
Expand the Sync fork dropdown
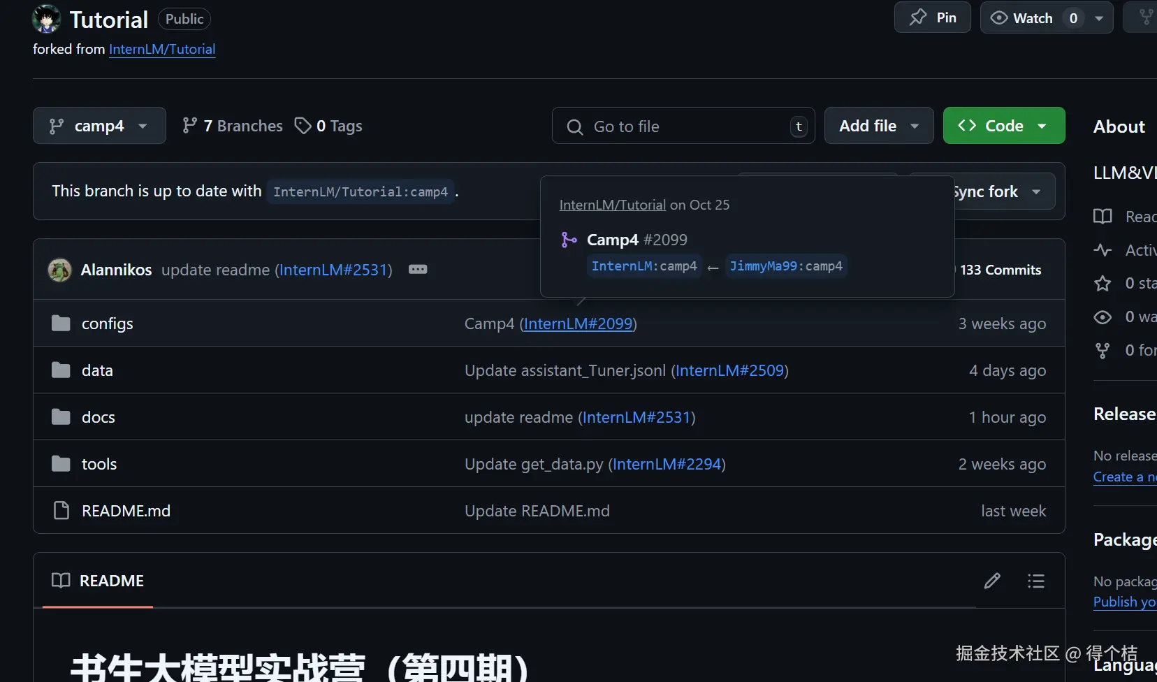[x=1036, y=191]
